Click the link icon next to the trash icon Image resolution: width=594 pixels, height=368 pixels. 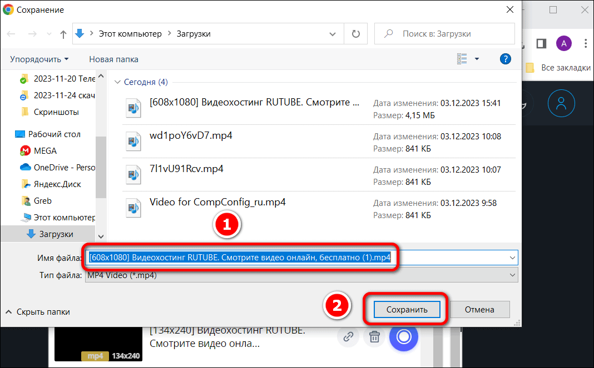coord(348,336)
